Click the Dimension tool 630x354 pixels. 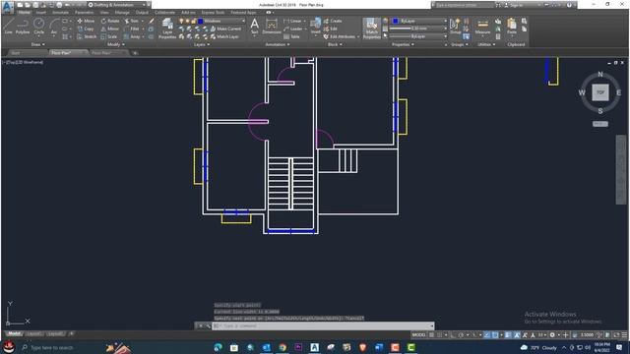[272, 27]
